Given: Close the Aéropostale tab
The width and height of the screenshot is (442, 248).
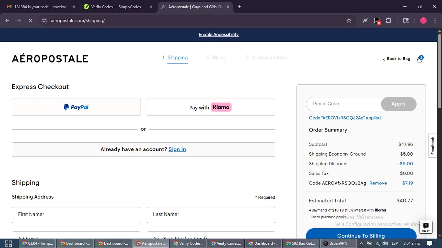Looking at the screenshot, I should coord(228,7).
